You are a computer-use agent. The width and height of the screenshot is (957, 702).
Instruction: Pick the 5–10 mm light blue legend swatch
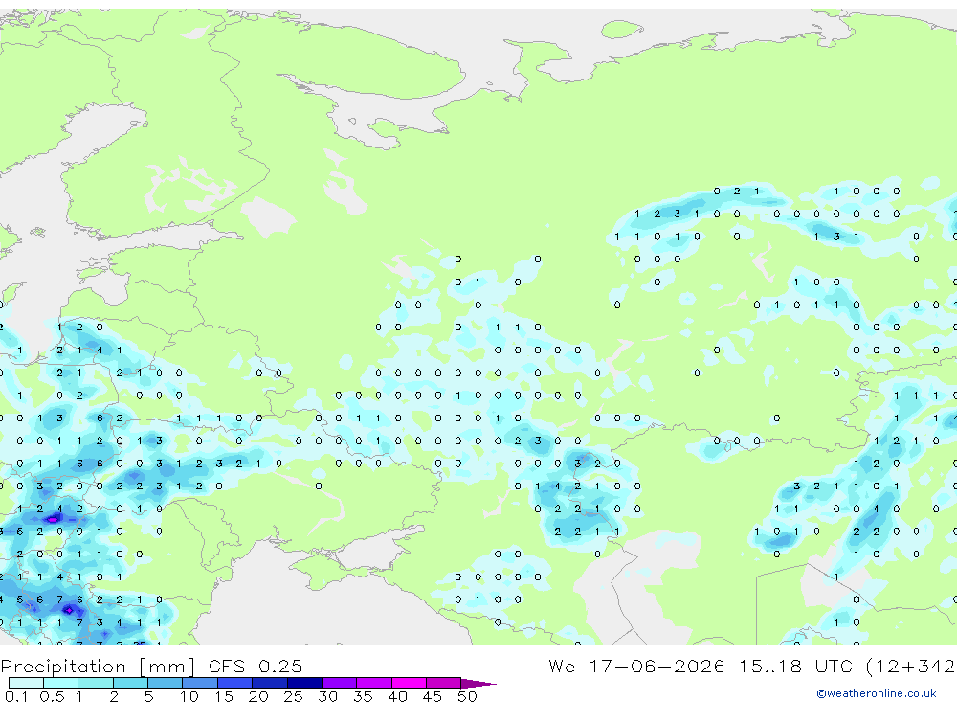(166, 683)
